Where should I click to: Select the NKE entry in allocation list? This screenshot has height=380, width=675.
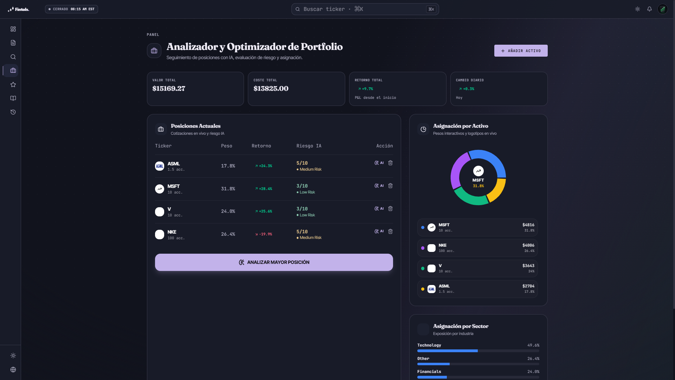(x=477, y=248)
